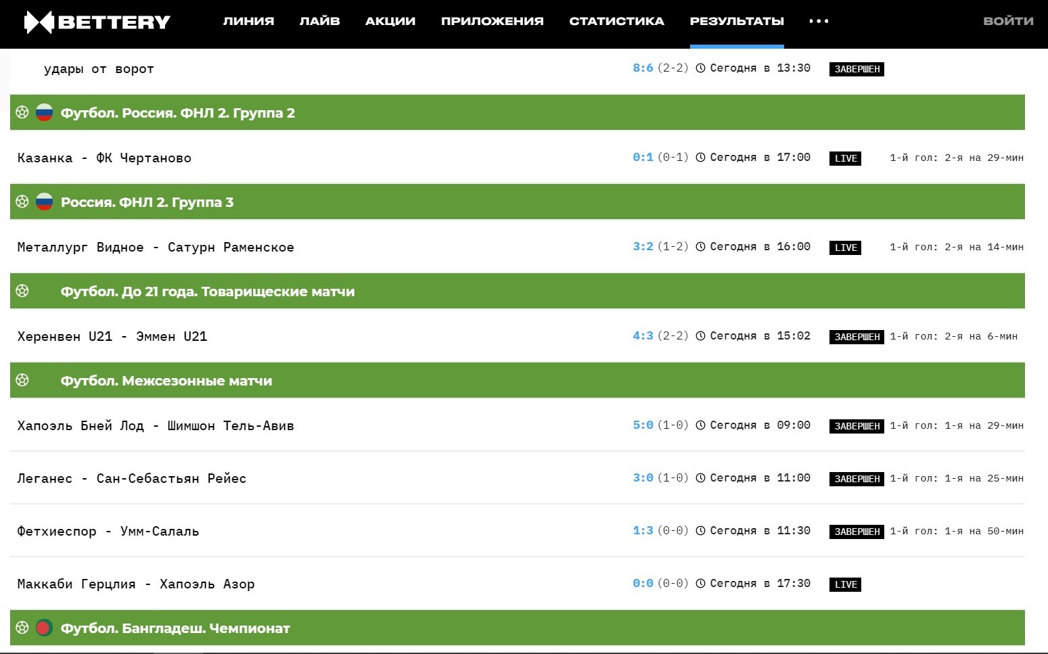This screenshot has height=654, width=1048.
Task: Expand the Футбол. Бангладеш. Чемпионат header
Action: point(518,628)
